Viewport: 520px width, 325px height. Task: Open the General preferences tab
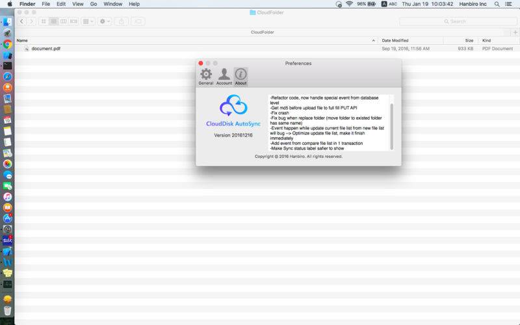tap(206, 77)
